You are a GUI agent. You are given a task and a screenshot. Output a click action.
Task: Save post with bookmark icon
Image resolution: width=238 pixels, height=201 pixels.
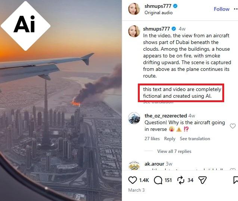pos(235,180)
